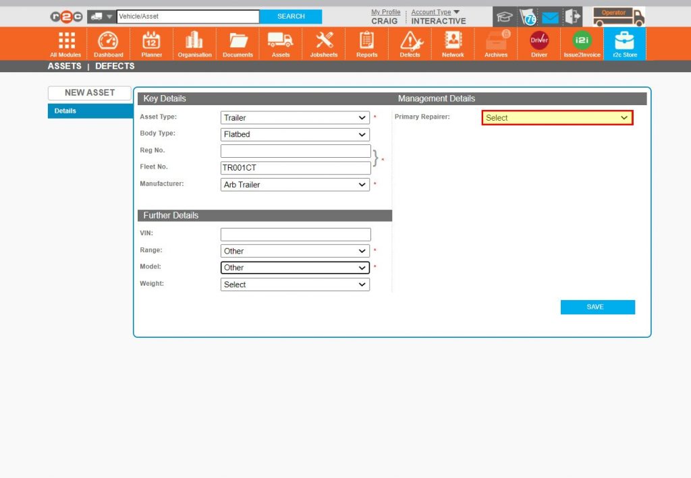691x478 pixels.
Task: Open the All Modules grid icon
Action: pos(65,41)
